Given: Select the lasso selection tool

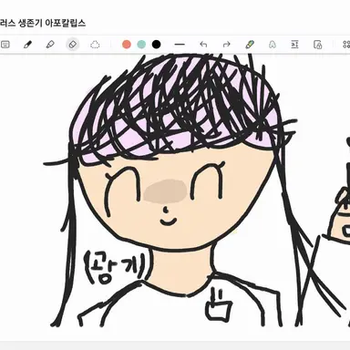Looking at the screenshot, I should 95,45.
